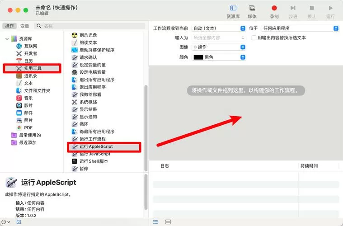Select the 退出应用程序 action
This screenshot has width=343, height=226.
[89, 87]
